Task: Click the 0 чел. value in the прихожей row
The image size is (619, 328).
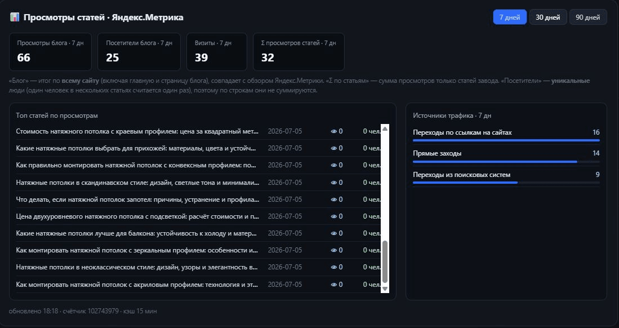Action: click(372, 148)
